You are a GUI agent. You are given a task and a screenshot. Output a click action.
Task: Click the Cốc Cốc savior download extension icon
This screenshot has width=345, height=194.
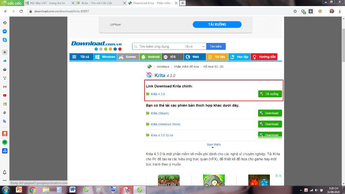coord(311,11)
